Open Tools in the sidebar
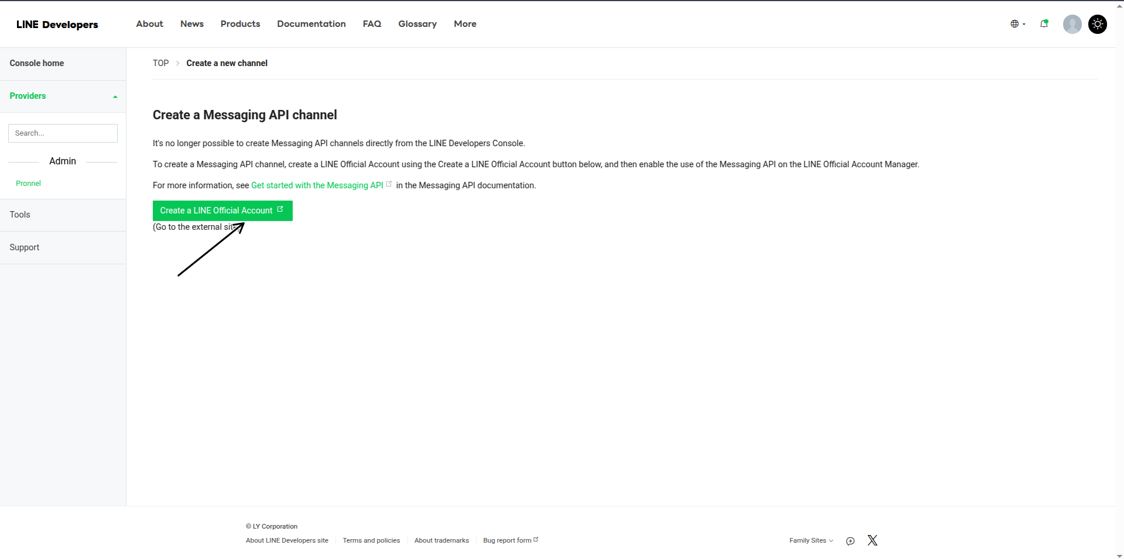Image resolution: width=1124 pixels, height=559 pixels. coord(63,215)
